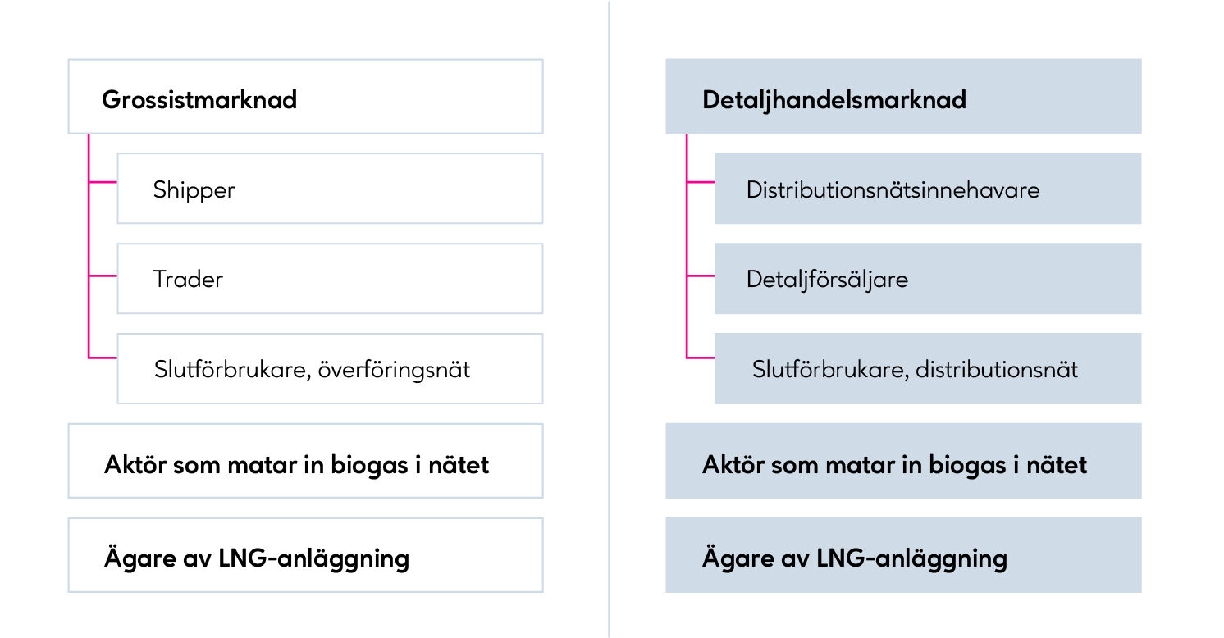1224x638 pixels.
Task: Open the Trader item
Action: (330, 279)
